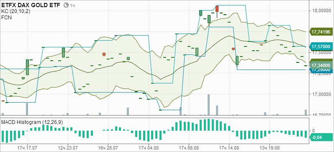Click the KC (20,10,2) indicator label
Image resolution: width=334 pixels, height=152 pixels.
pos(15,11)
